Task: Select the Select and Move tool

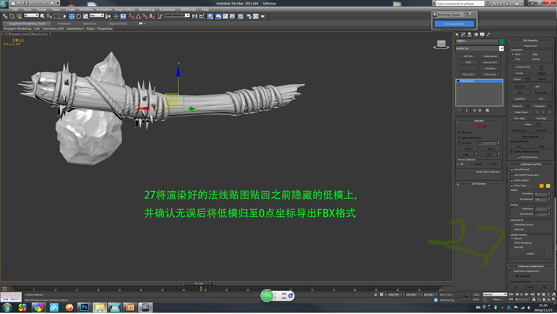Action: pyautogui.click(x=71, y=17)
